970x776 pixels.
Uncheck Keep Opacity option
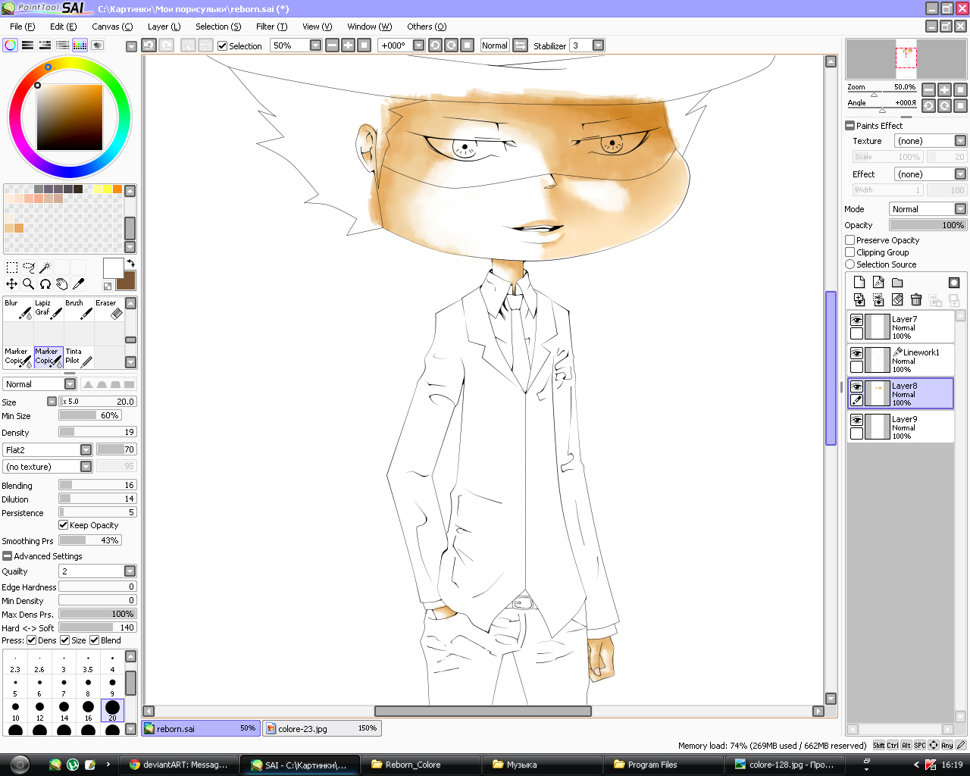64,524
